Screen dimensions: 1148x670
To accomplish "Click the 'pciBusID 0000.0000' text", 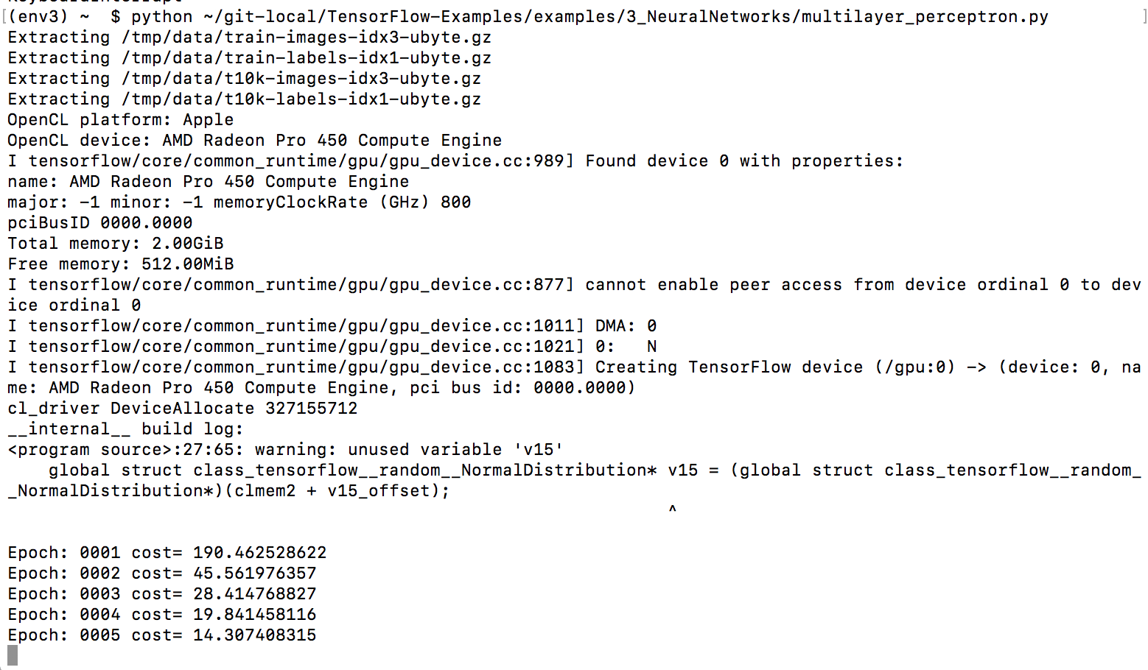I will click(100, 223).
